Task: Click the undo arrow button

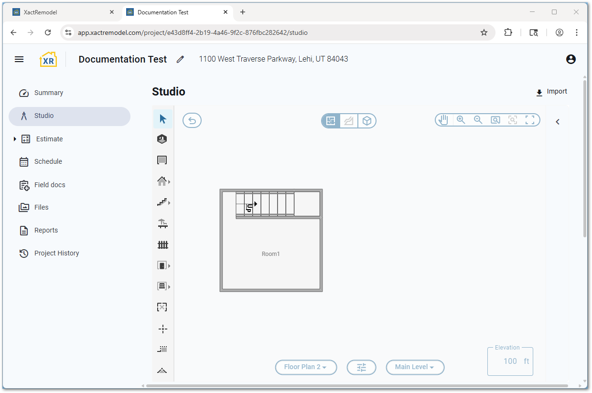Action: pyautogui.click(x=192, y=121)
